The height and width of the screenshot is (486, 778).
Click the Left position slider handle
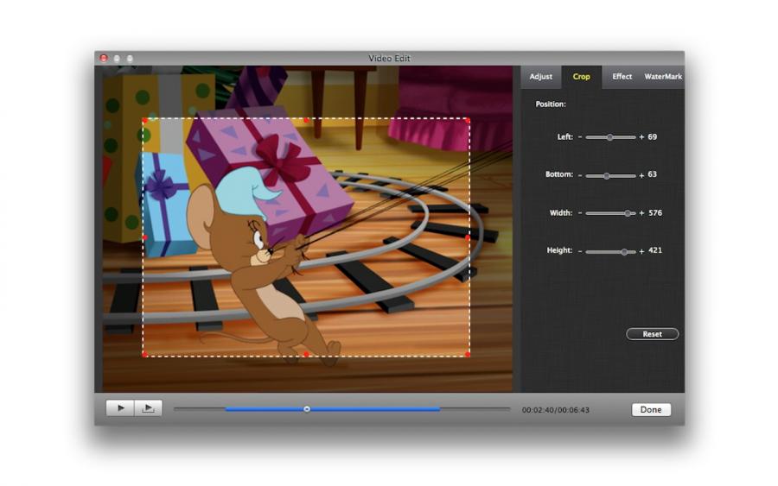tap(609, 137)
